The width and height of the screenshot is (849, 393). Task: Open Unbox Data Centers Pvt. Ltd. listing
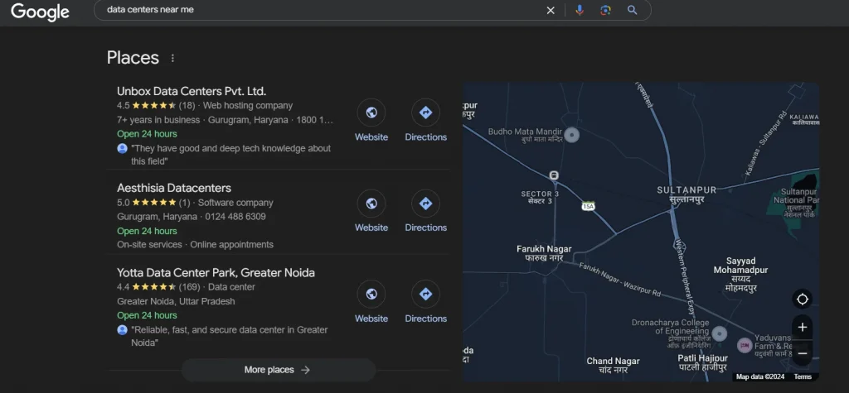coord(192,91)
